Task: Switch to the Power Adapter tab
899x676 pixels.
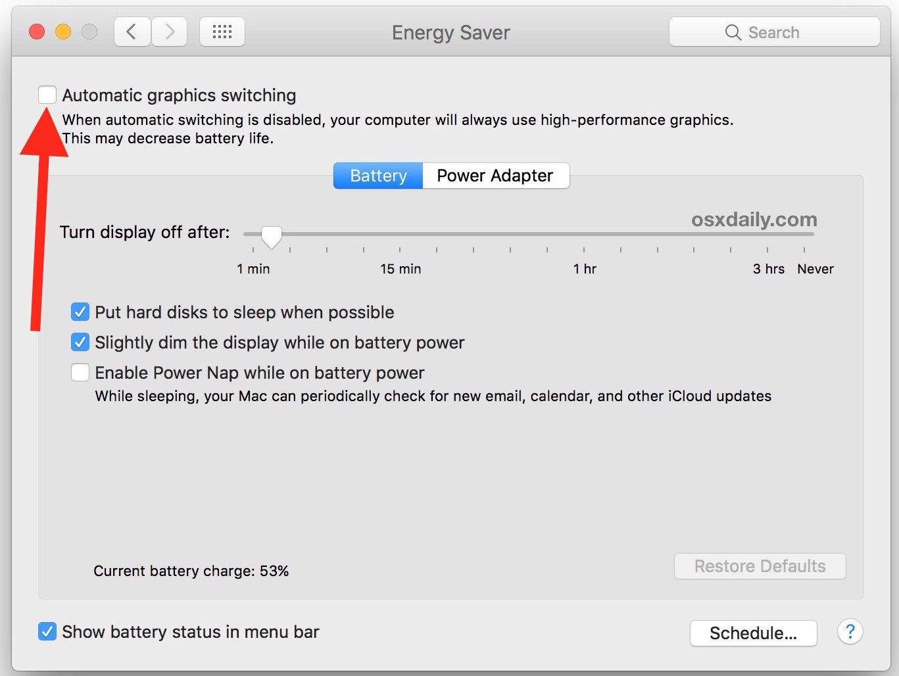Action: pos(495,176)
